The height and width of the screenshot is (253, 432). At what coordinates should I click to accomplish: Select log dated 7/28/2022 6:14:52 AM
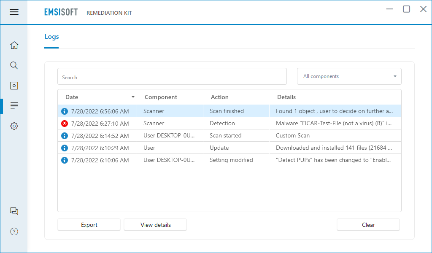pos(100,136)
